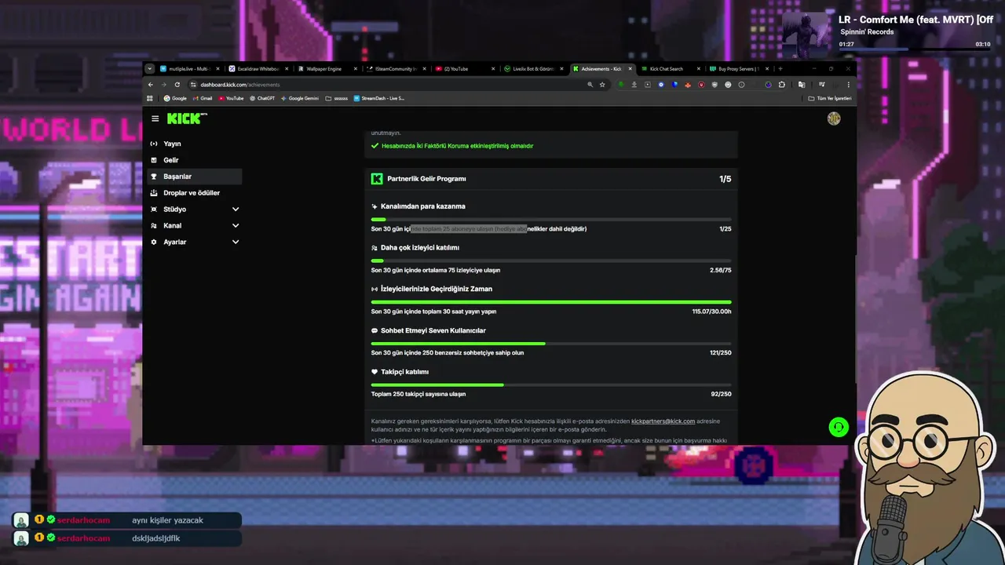
Task: Open the Chrome three-dot menu
Action: (x=848, y=85)
